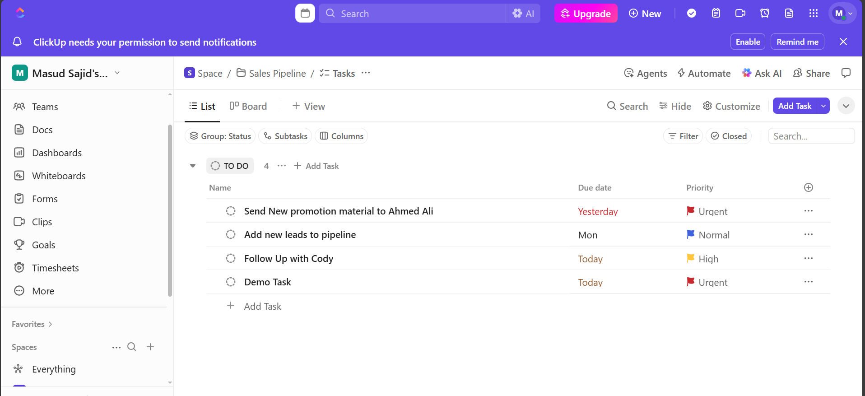Open Group: Status dropdown
Screen dimensions: 865x396
220,136
